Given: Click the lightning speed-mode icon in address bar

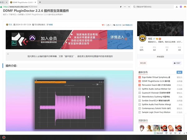Looking at the screenshot, I should (121, 7).
